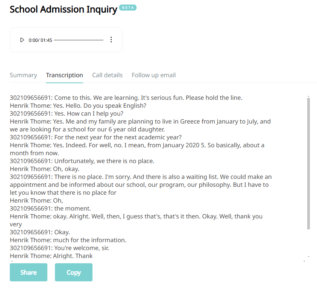
Task: Click the audio progress seek bar
Action: coord(79,40)
